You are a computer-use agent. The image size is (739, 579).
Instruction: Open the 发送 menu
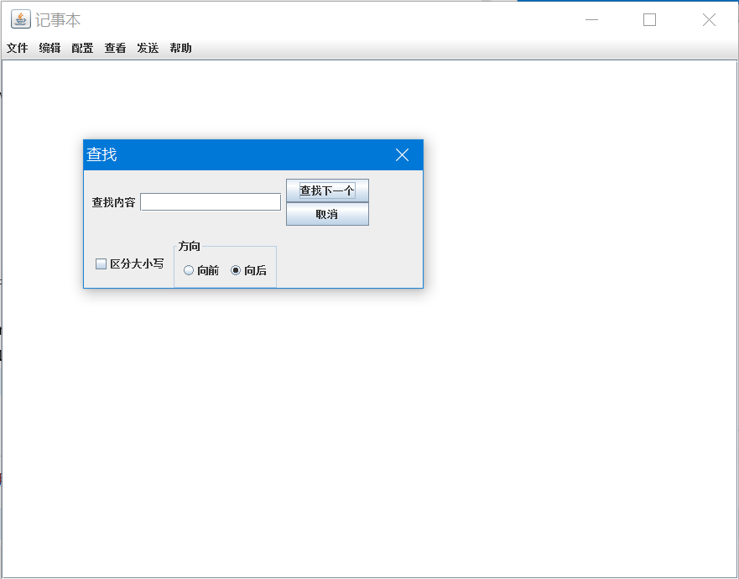(147, 48)
